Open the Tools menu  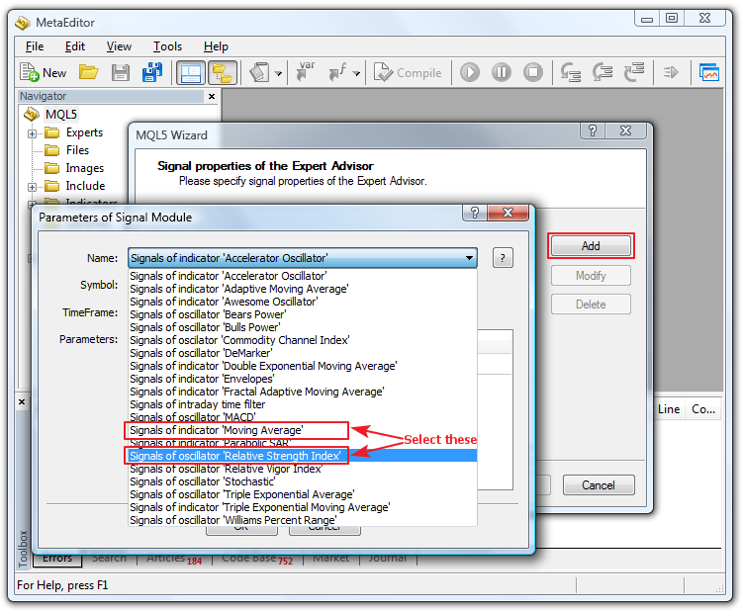pos(167,46)
